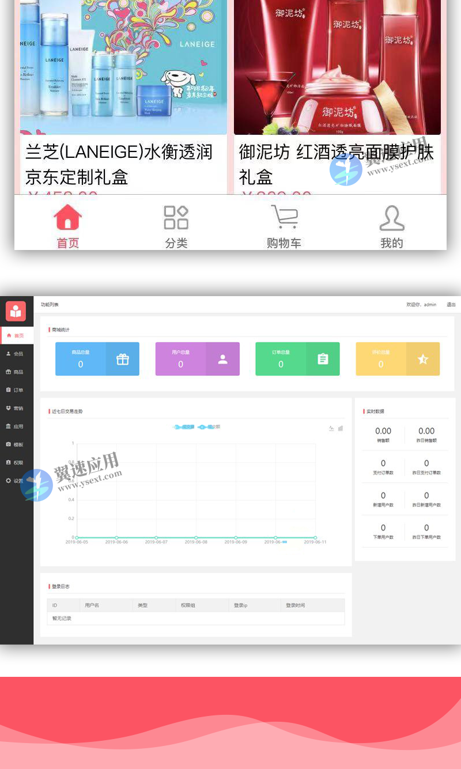The image size is (461, 769).
Task: Switch chart to bar view icon
Action: pos(341,429)
